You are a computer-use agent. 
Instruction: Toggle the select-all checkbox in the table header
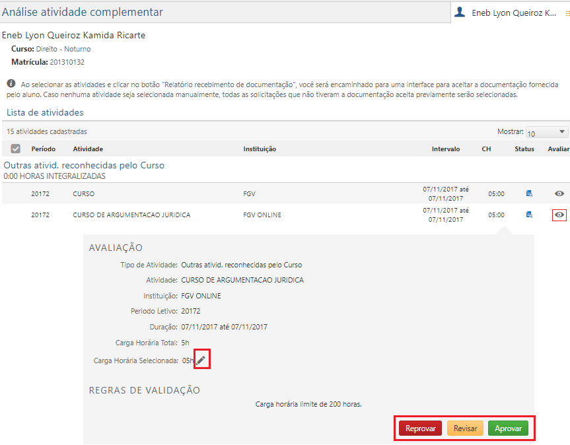coord(16,149)
